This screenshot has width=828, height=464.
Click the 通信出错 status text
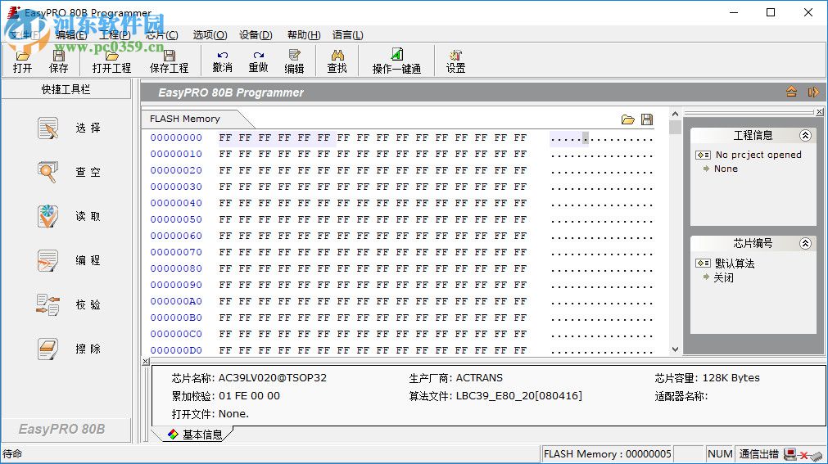click(x=759, y=454)
